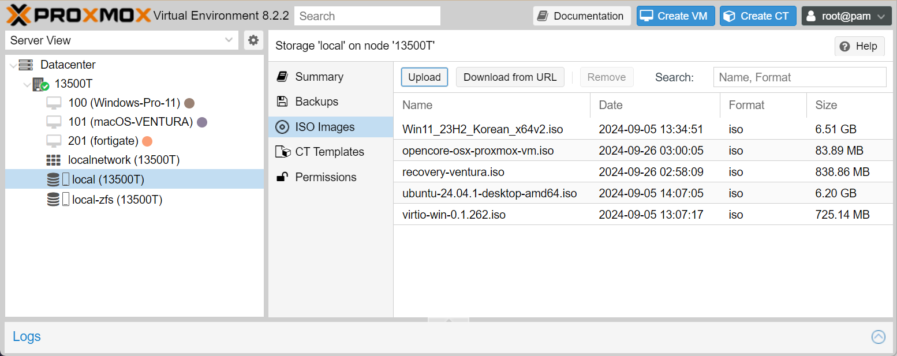Click the user icon beside root@pam

(x=812, y=16)
